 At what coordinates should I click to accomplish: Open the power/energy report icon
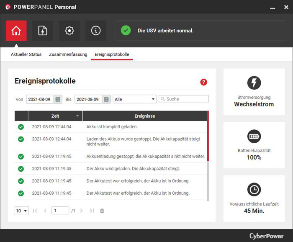[x=43, y=31]
